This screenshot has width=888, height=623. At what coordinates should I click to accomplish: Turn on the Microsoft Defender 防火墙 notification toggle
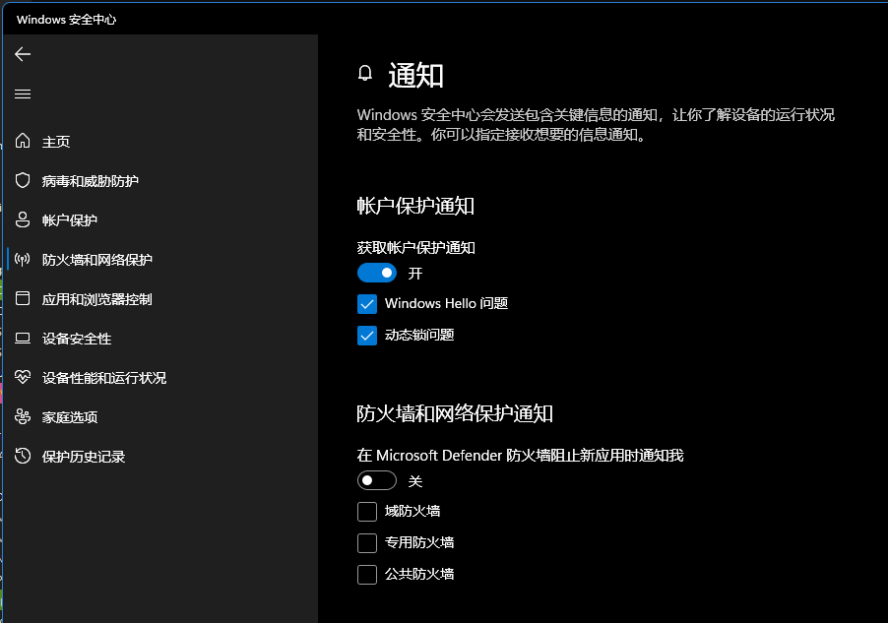coord(377,480)
